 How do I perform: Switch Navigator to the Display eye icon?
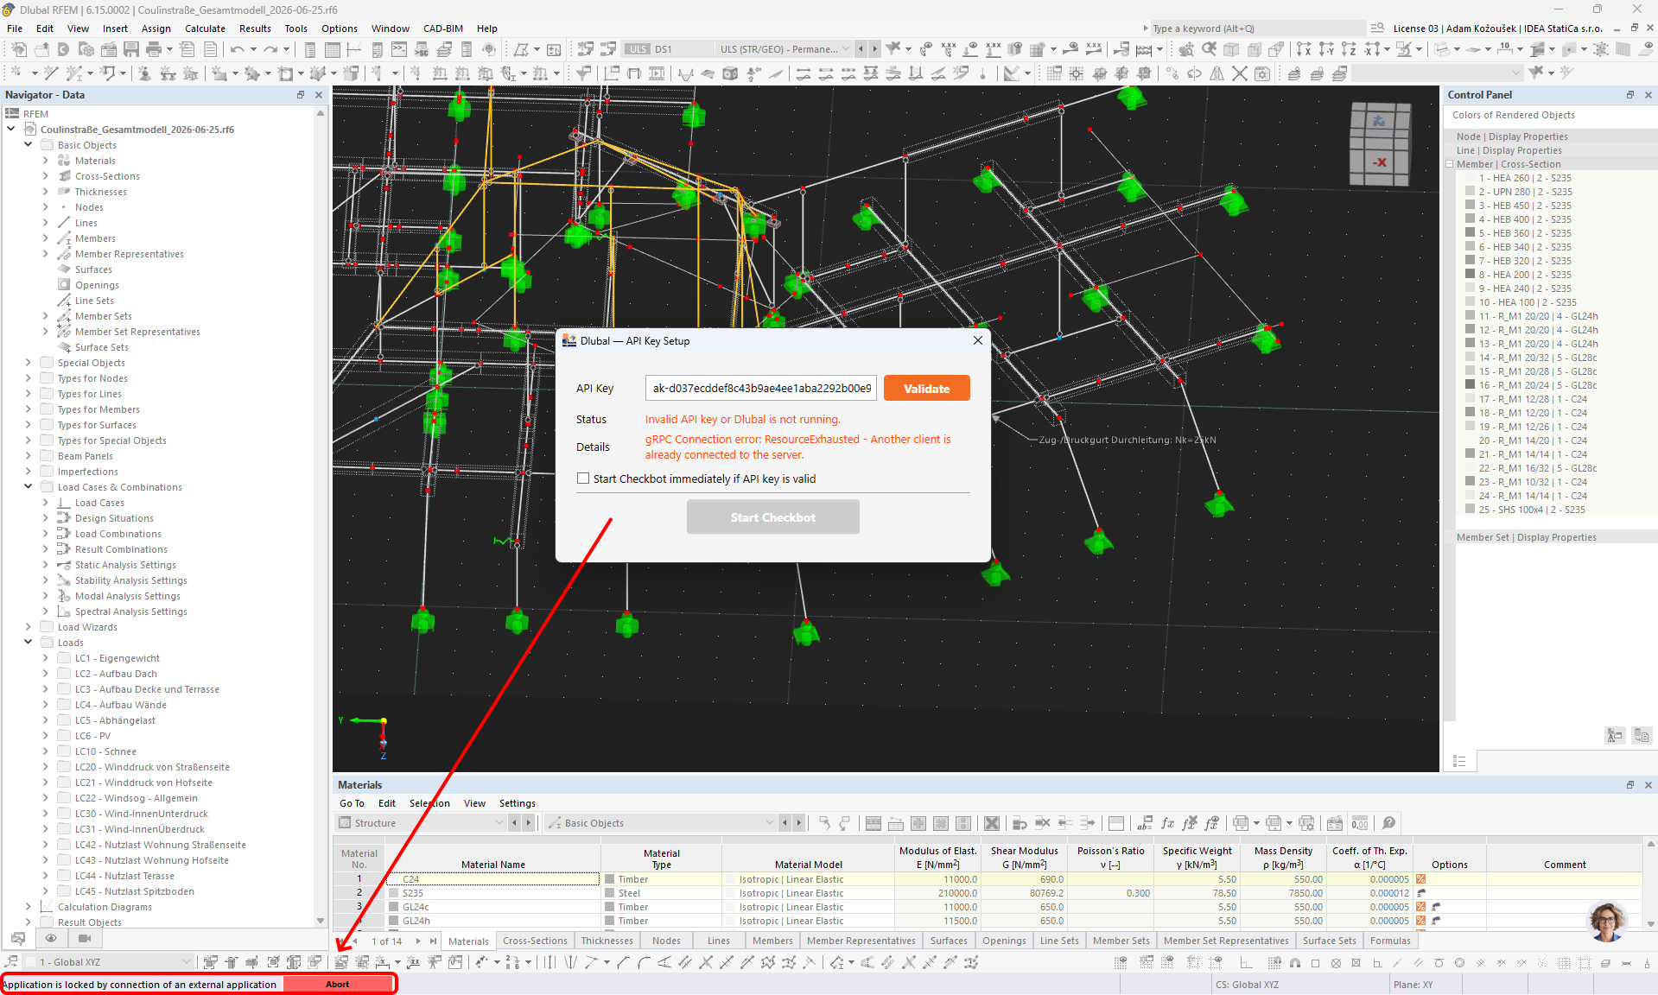pyautogui.click(x=51, y=938)
